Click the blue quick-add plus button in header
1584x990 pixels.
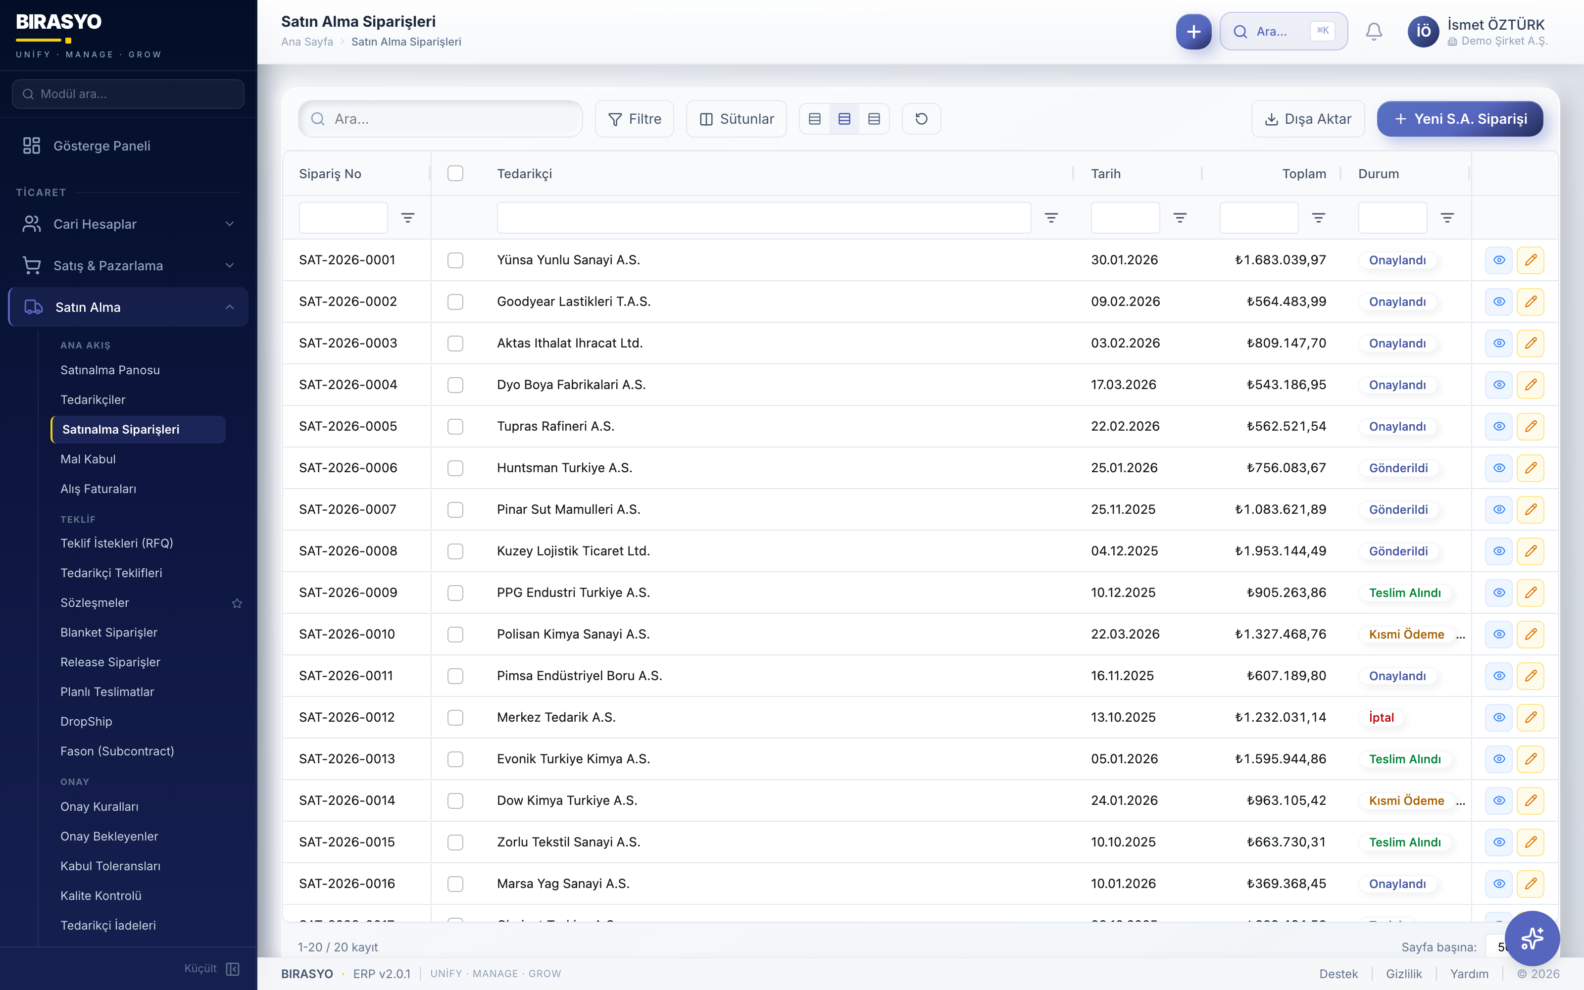click(1193, 31)
